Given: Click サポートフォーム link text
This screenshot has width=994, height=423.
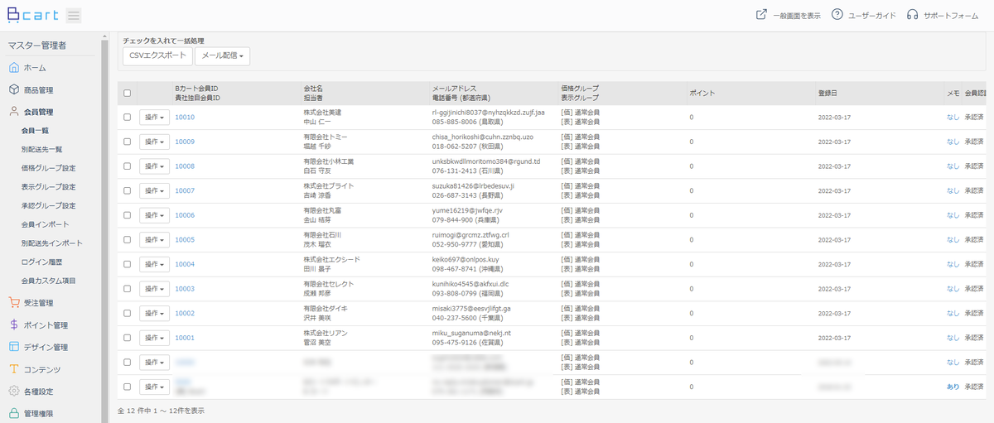Looking at the screenshot, I should [x=951, y=16].
